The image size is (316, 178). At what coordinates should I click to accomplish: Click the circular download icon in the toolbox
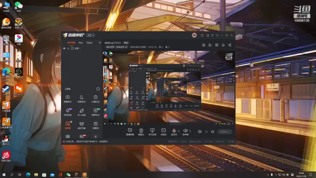pyautogui.click(x=96, y=136)
